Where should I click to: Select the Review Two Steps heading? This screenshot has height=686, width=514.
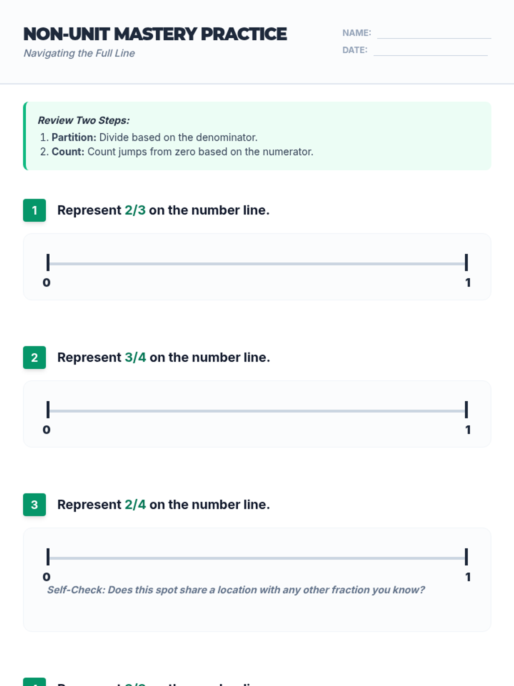(84, 120)
